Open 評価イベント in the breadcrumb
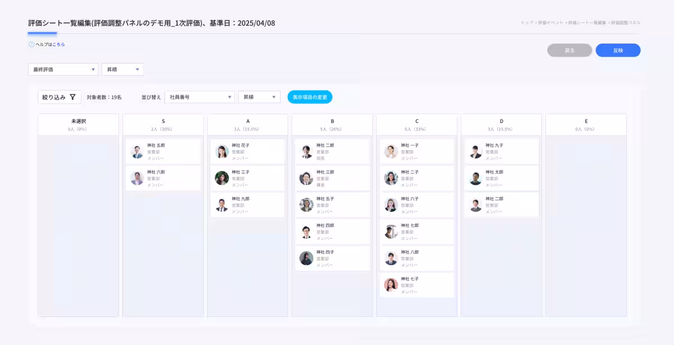This screenshot has height=345, width=674. pos(550,23)
